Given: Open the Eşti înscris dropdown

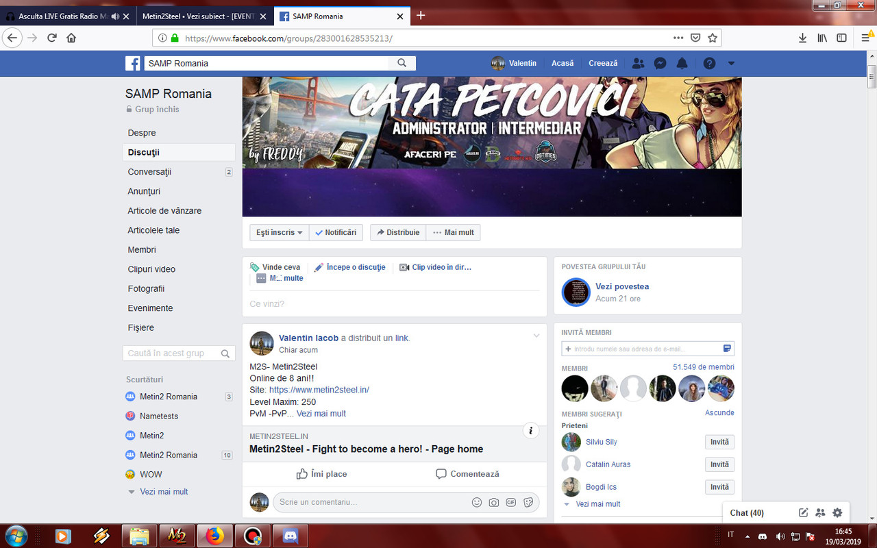Looking at the screenshot, I should click(279, 232).
